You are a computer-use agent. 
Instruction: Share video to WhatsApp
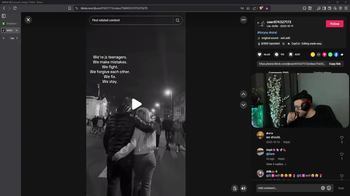pyautogui.click(x=330, y=54)
